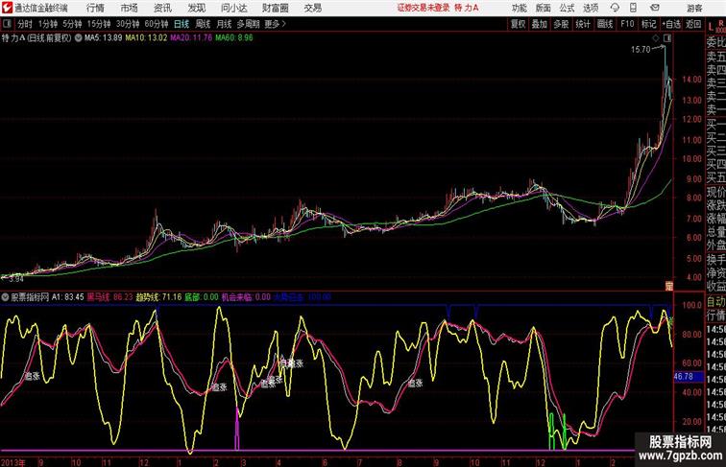Click the MA10: 13.02 value
Screen dimensions: 726x467
(x=146, y=38)
